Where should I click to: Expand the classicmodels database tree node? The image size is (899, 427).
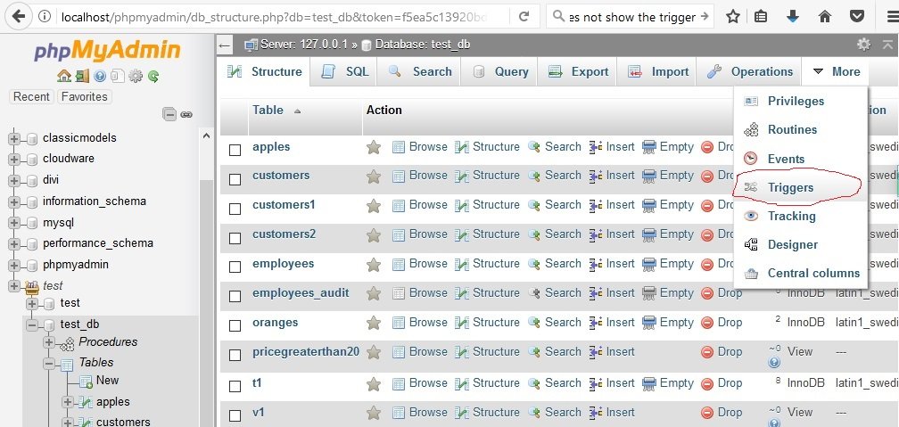click(14, 138)
